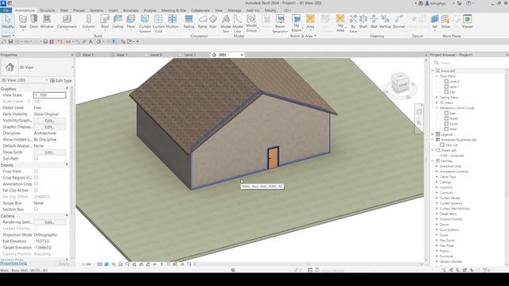Select the Window tool
Screen dimensions: 509x286
[x=47, y=21]
